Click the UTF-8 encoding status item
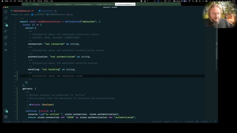The image size is (237, 133). coord(175,122)
